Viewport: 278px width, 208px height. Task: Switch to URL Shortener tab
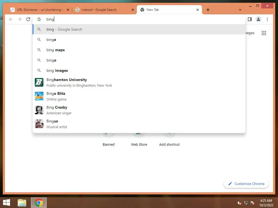tap(39, 10)
